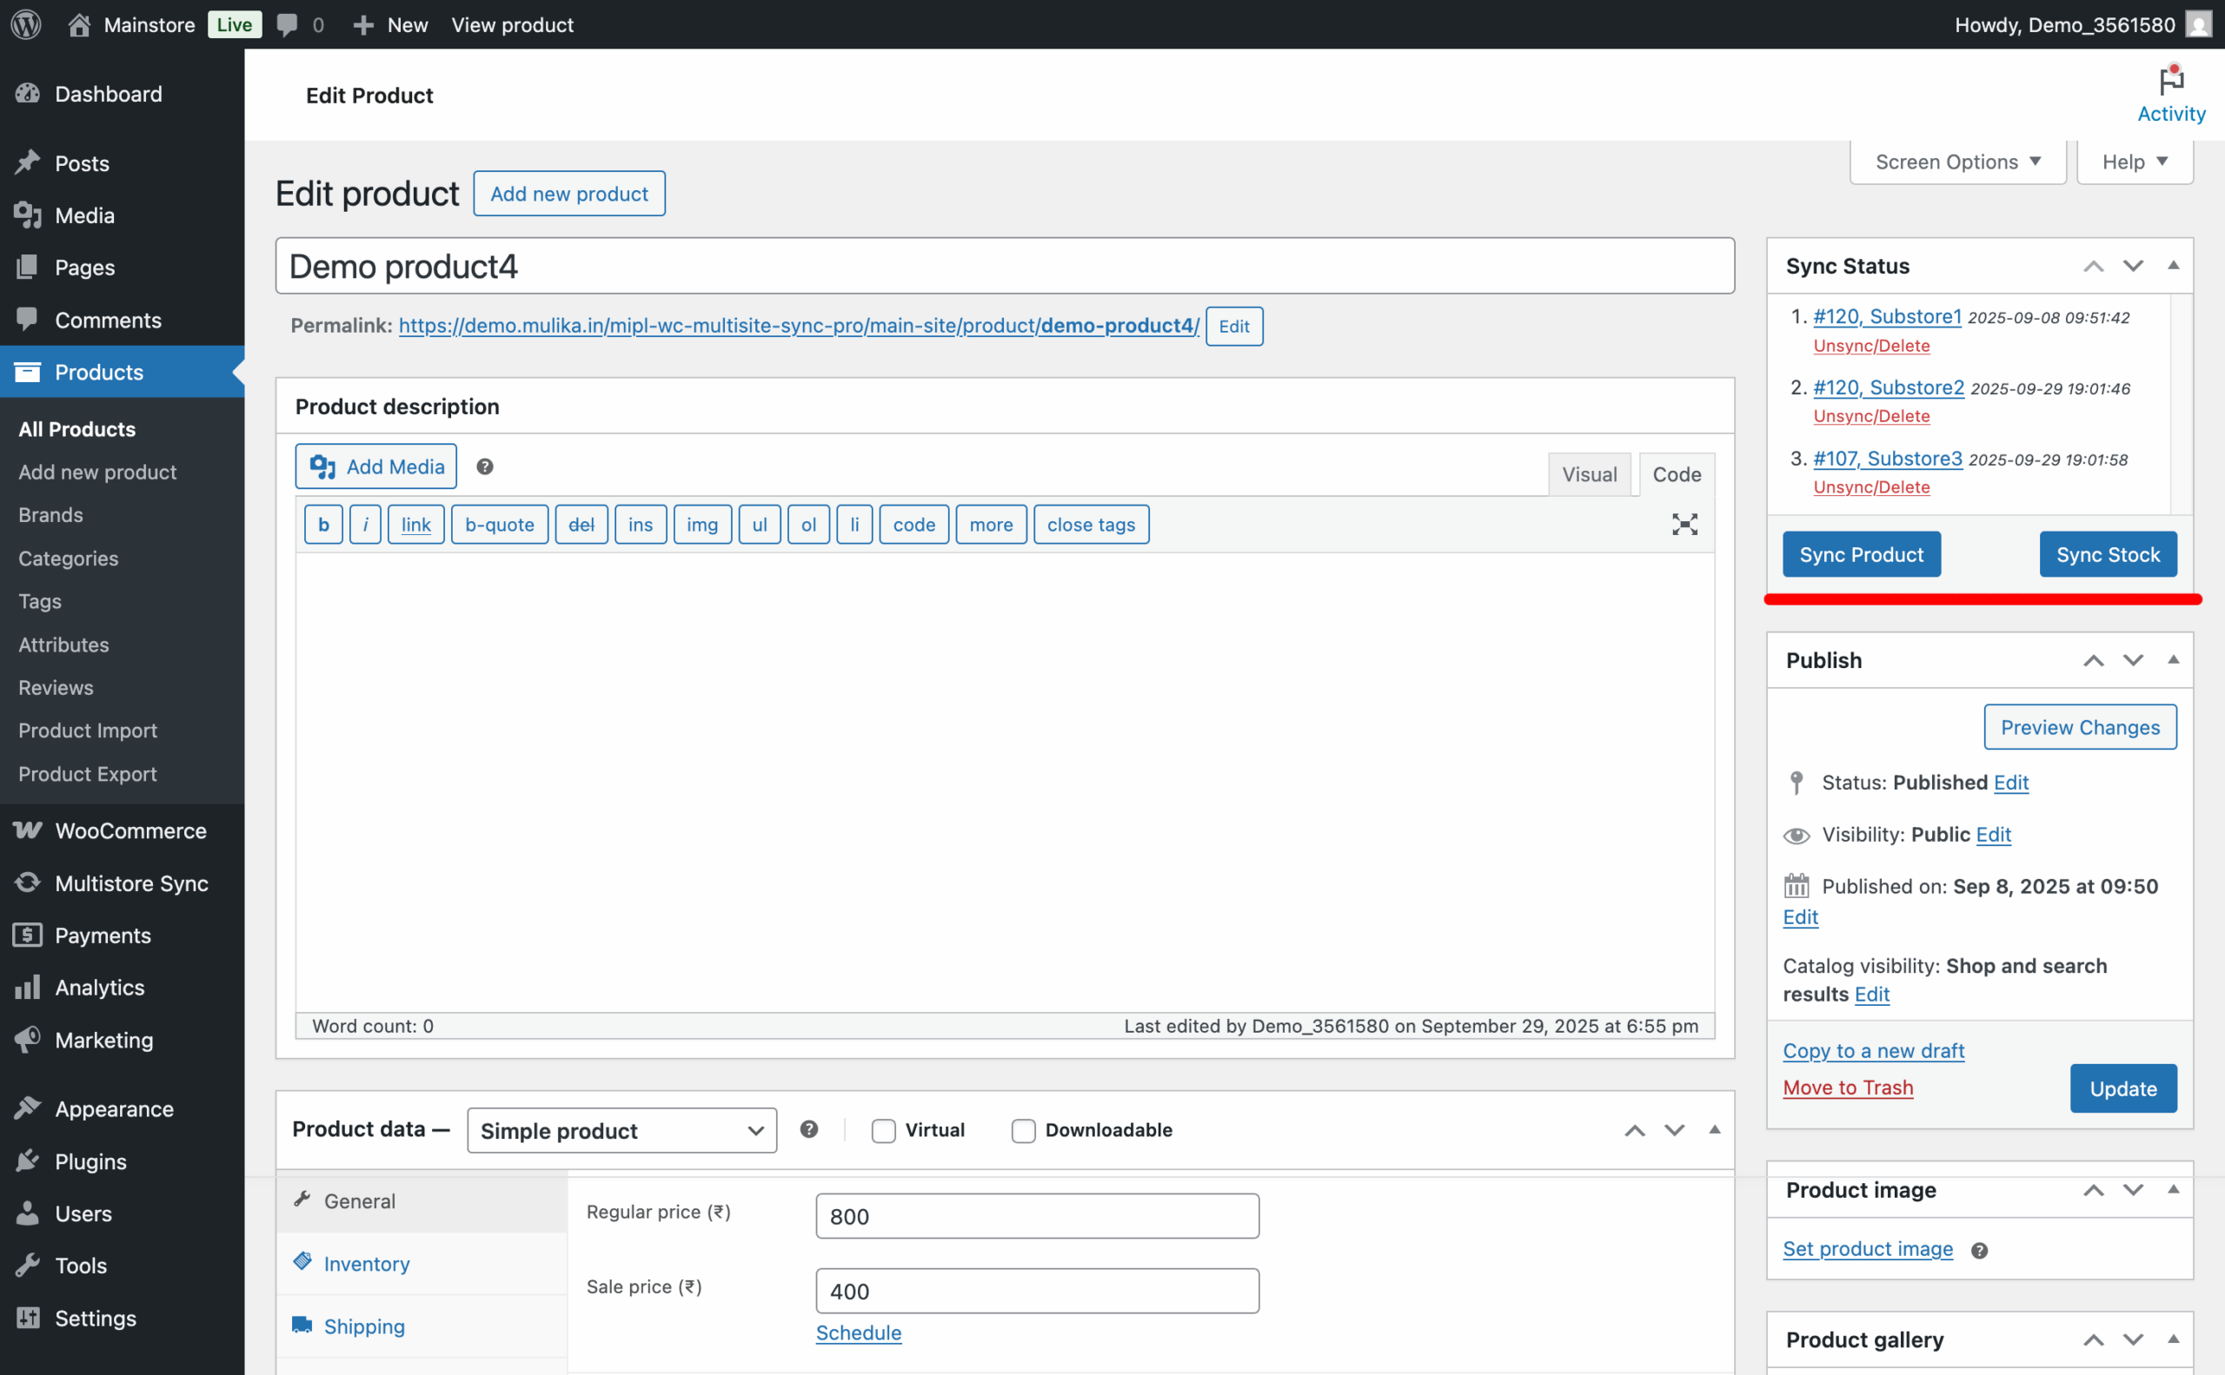Screen dimensions: 2225x1375
Task: Click the Move to Trash link
Action: click(x=1847, y=1087)
